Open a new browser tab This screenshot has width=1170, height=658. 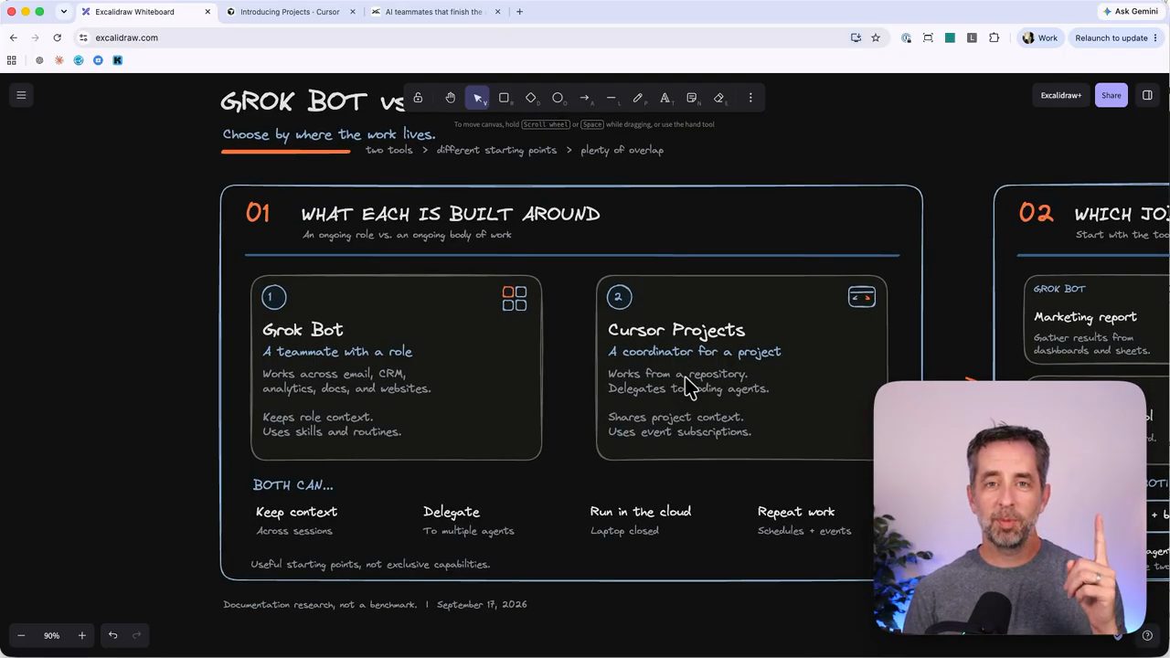coord(519,12)
